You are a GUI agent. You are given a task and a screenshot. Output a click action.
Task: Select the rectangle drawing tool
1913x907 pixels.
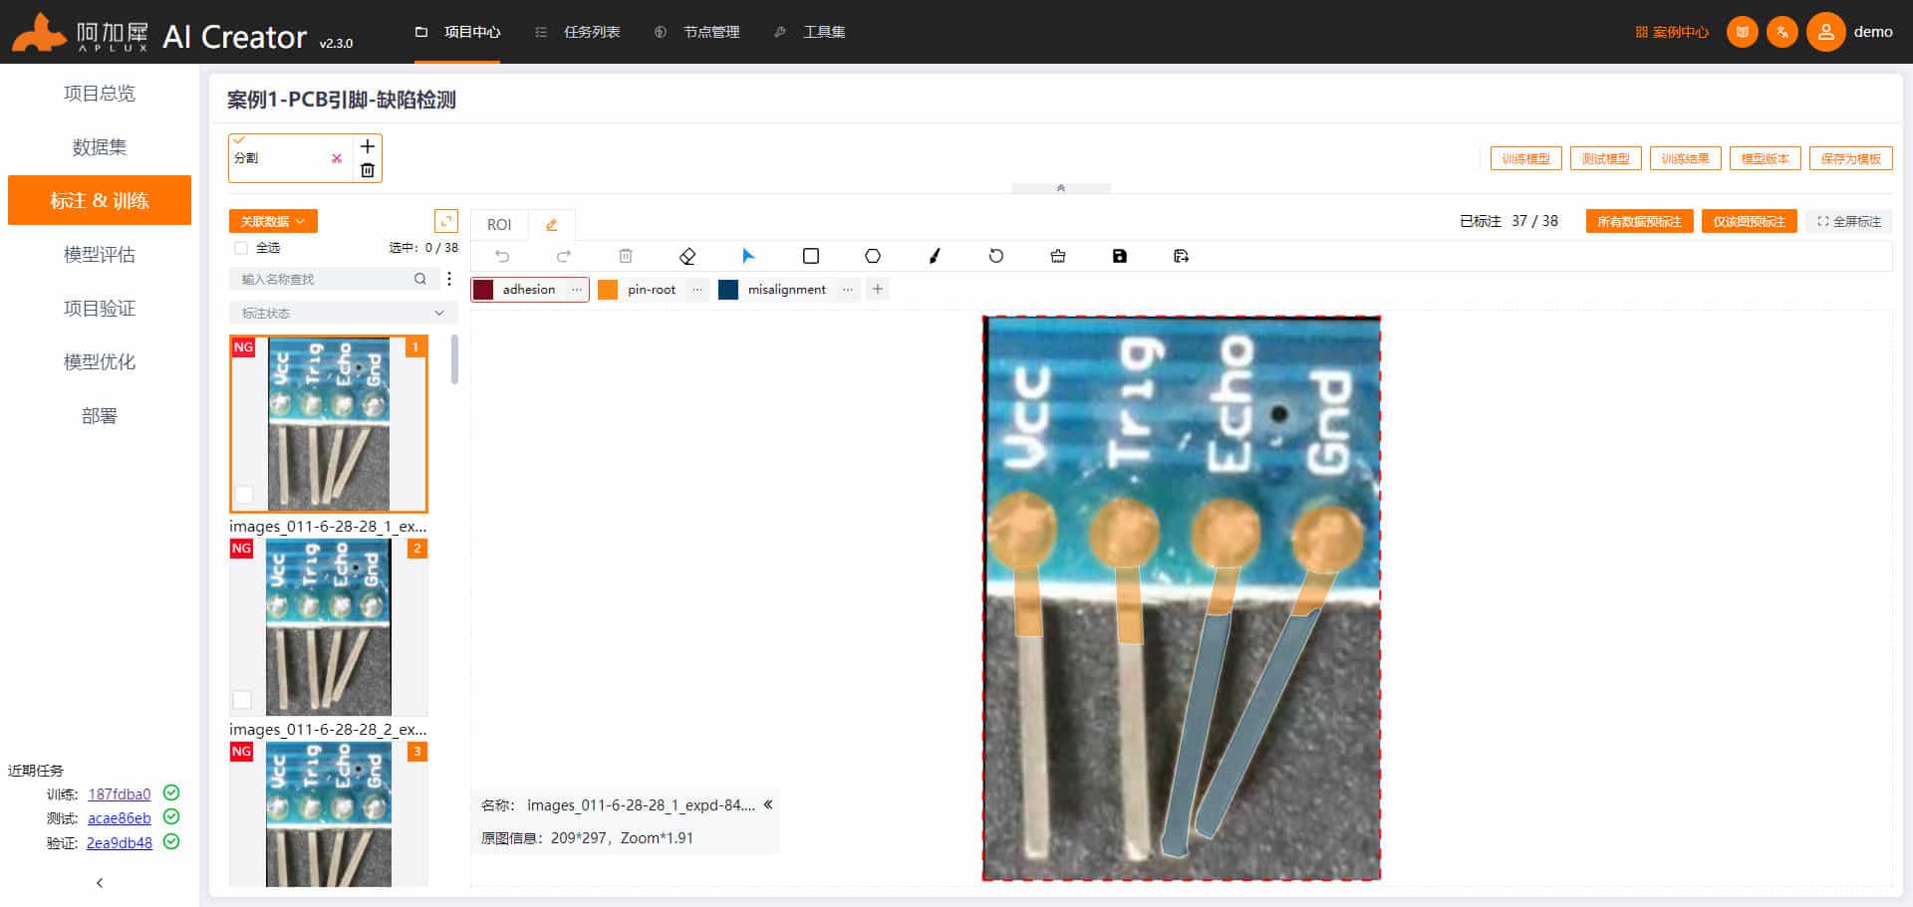[811, 256]
